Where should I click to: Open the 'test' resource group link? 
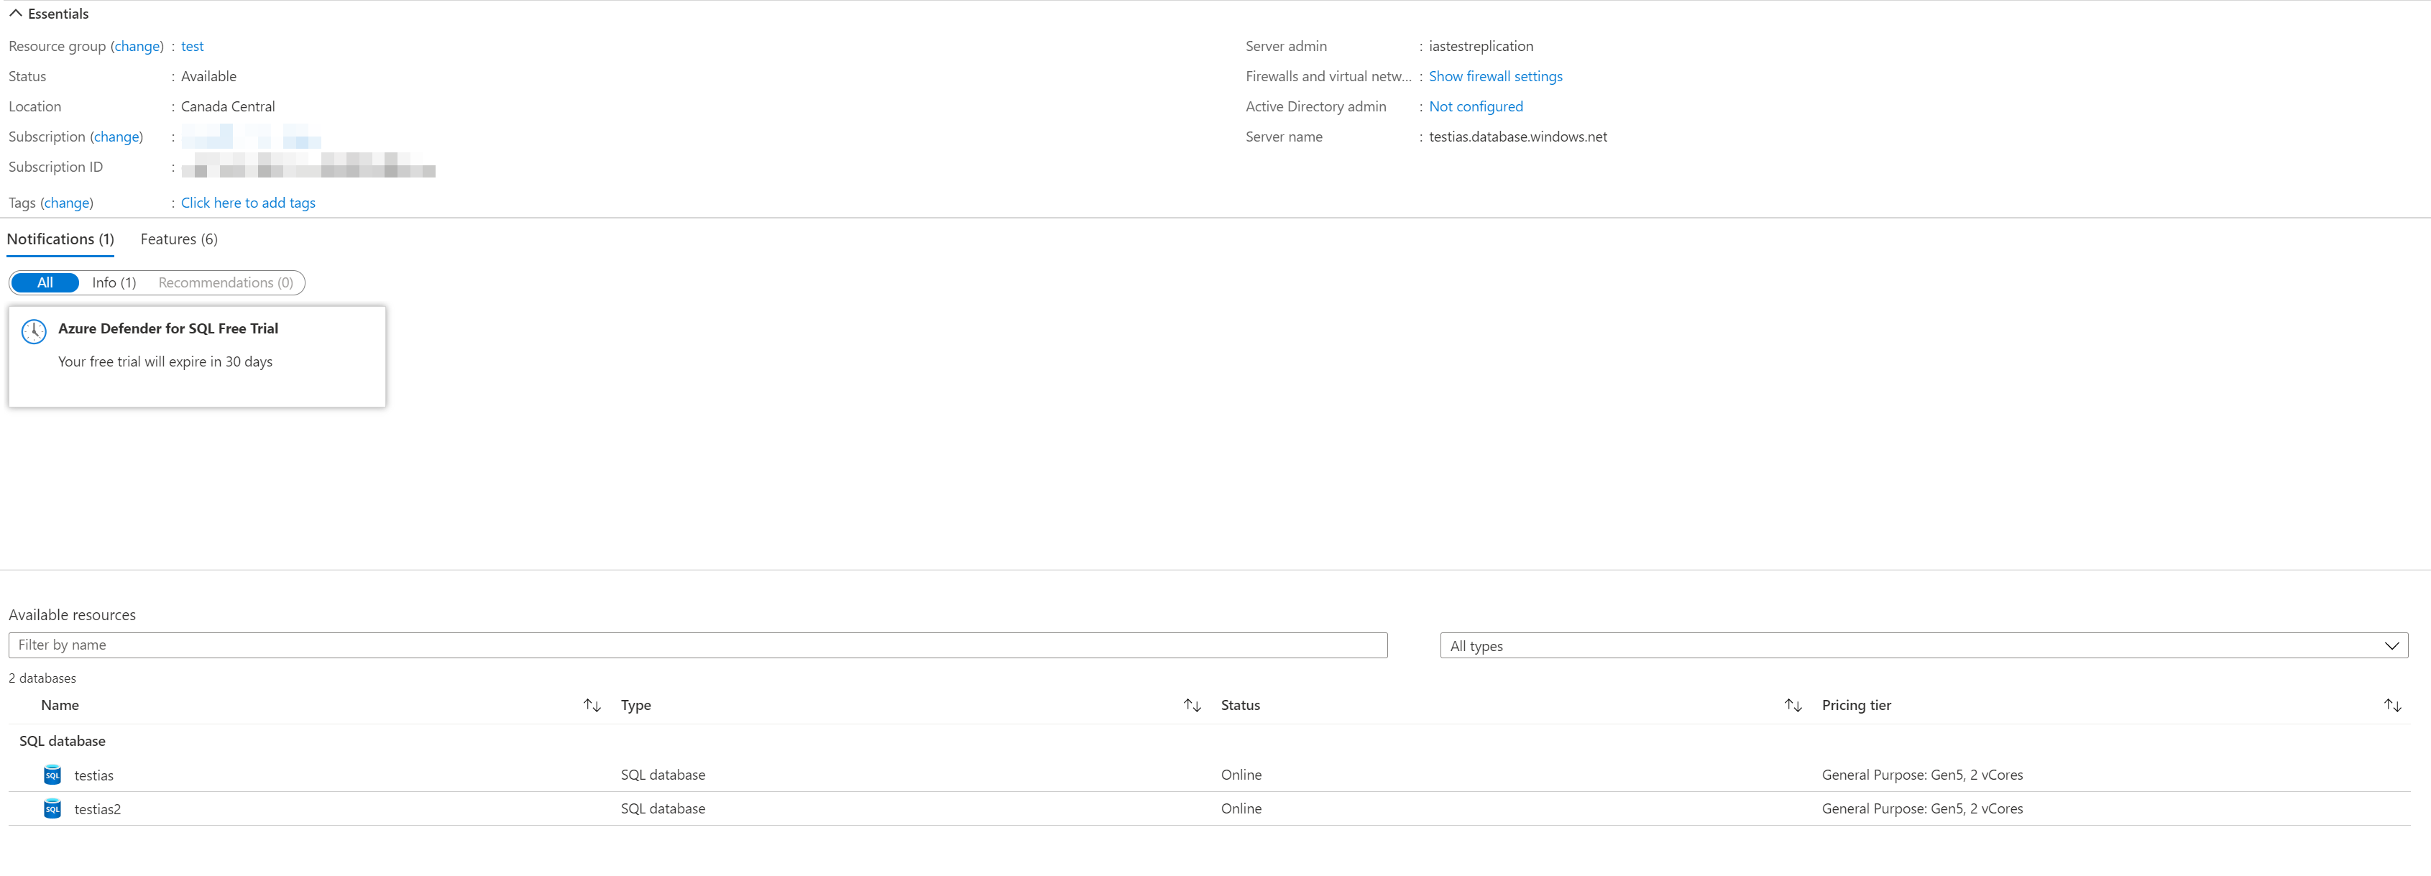click(x=192, y=46)
